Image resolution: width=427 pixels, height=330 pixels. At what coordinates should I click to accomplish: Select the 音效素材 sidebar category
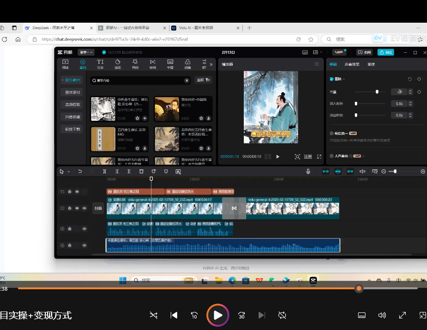click(x=72, y=93)
